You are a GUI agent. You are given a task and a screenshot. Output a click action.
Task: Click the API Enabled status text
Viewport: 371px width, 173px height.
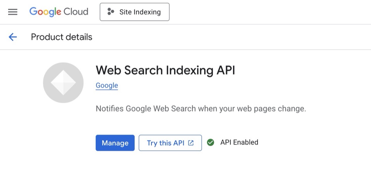click(x=239, y=142)
